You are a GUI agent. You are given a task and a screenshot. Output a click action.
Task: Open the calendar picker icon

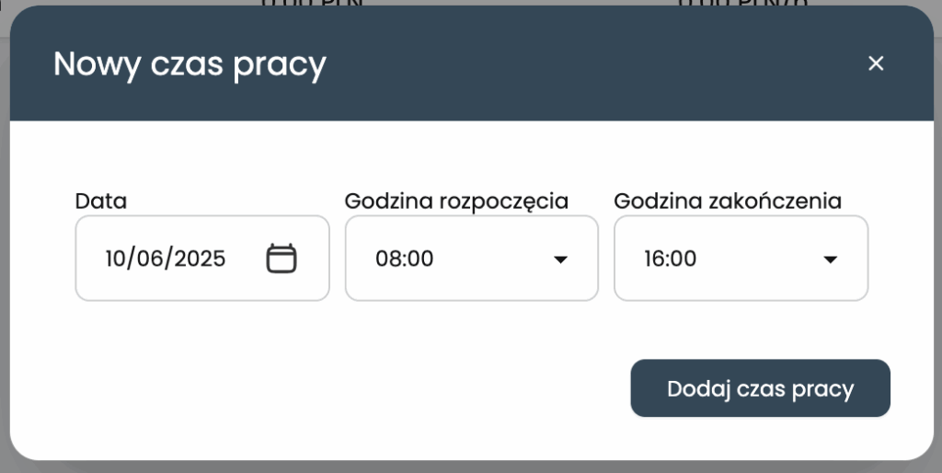click(x=281, y=259)
